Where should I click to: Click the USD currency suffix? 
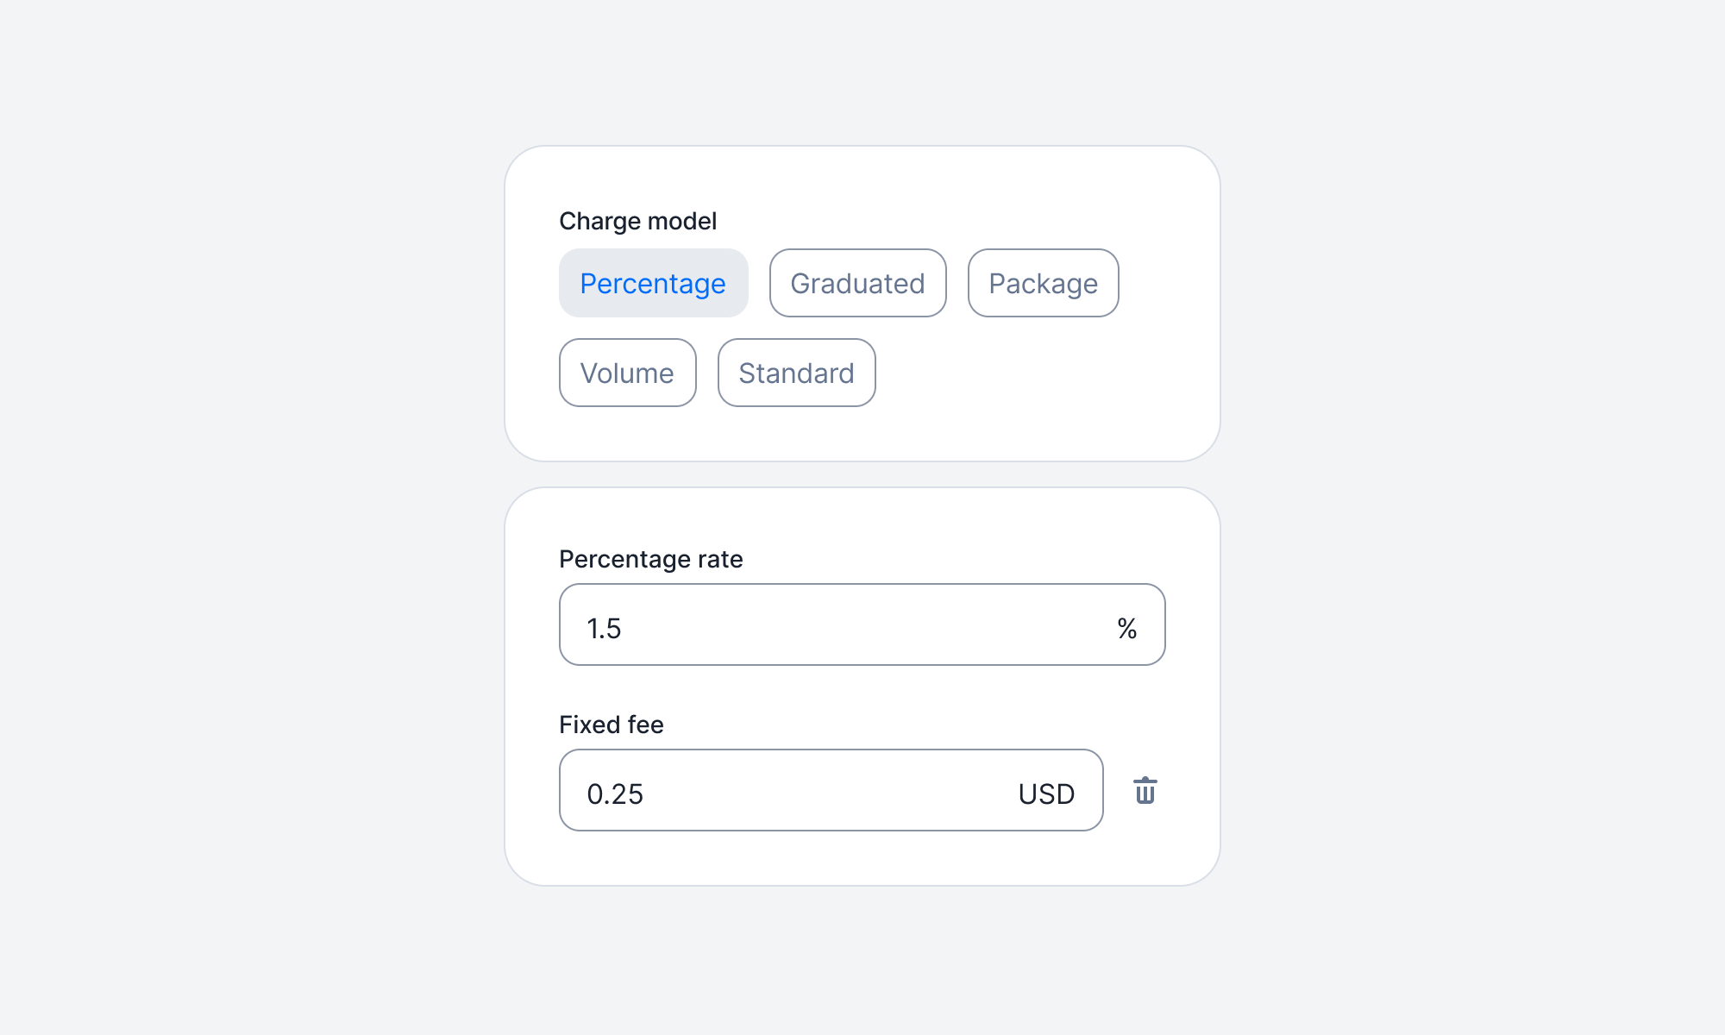pyautogui.click(x=1046, y=793)
